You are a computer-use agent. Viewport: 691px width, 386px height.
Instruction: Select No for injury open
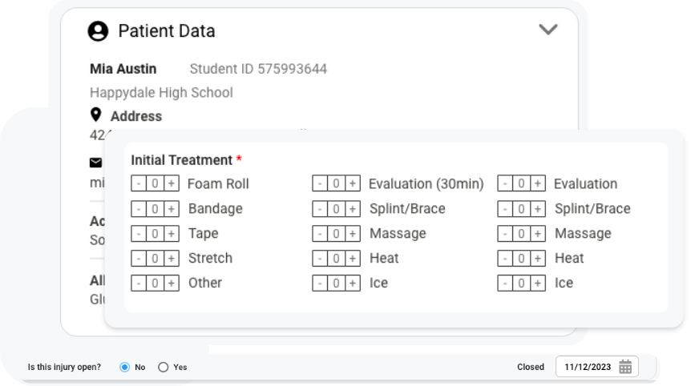pos(124,367)
